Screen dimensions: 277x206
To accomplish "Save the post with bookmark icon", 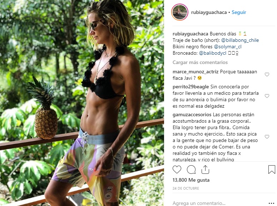I will click(x=272, y=170).
